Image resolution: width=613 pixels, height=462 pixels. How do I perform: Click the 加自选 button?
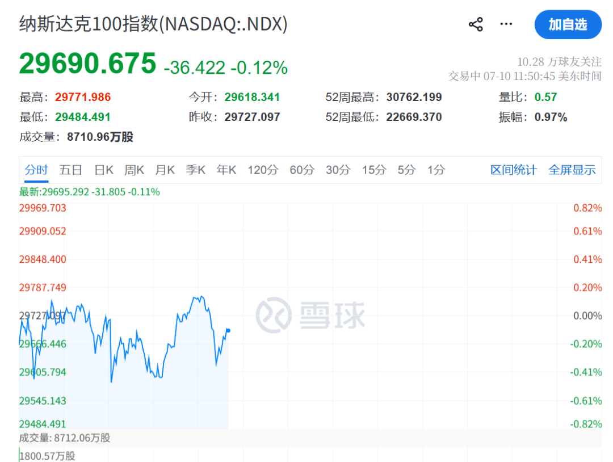[x=568, y=24]
